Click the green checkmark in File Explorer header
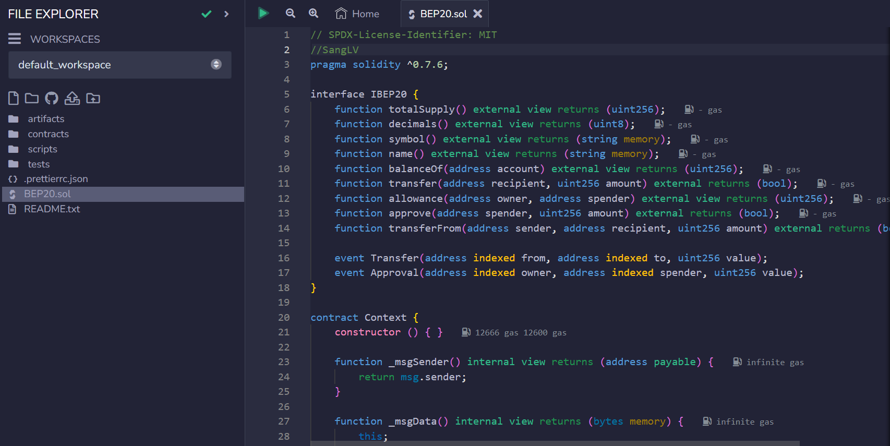Image resolution: width=890 pixels, height=446 pixels. 207,14
